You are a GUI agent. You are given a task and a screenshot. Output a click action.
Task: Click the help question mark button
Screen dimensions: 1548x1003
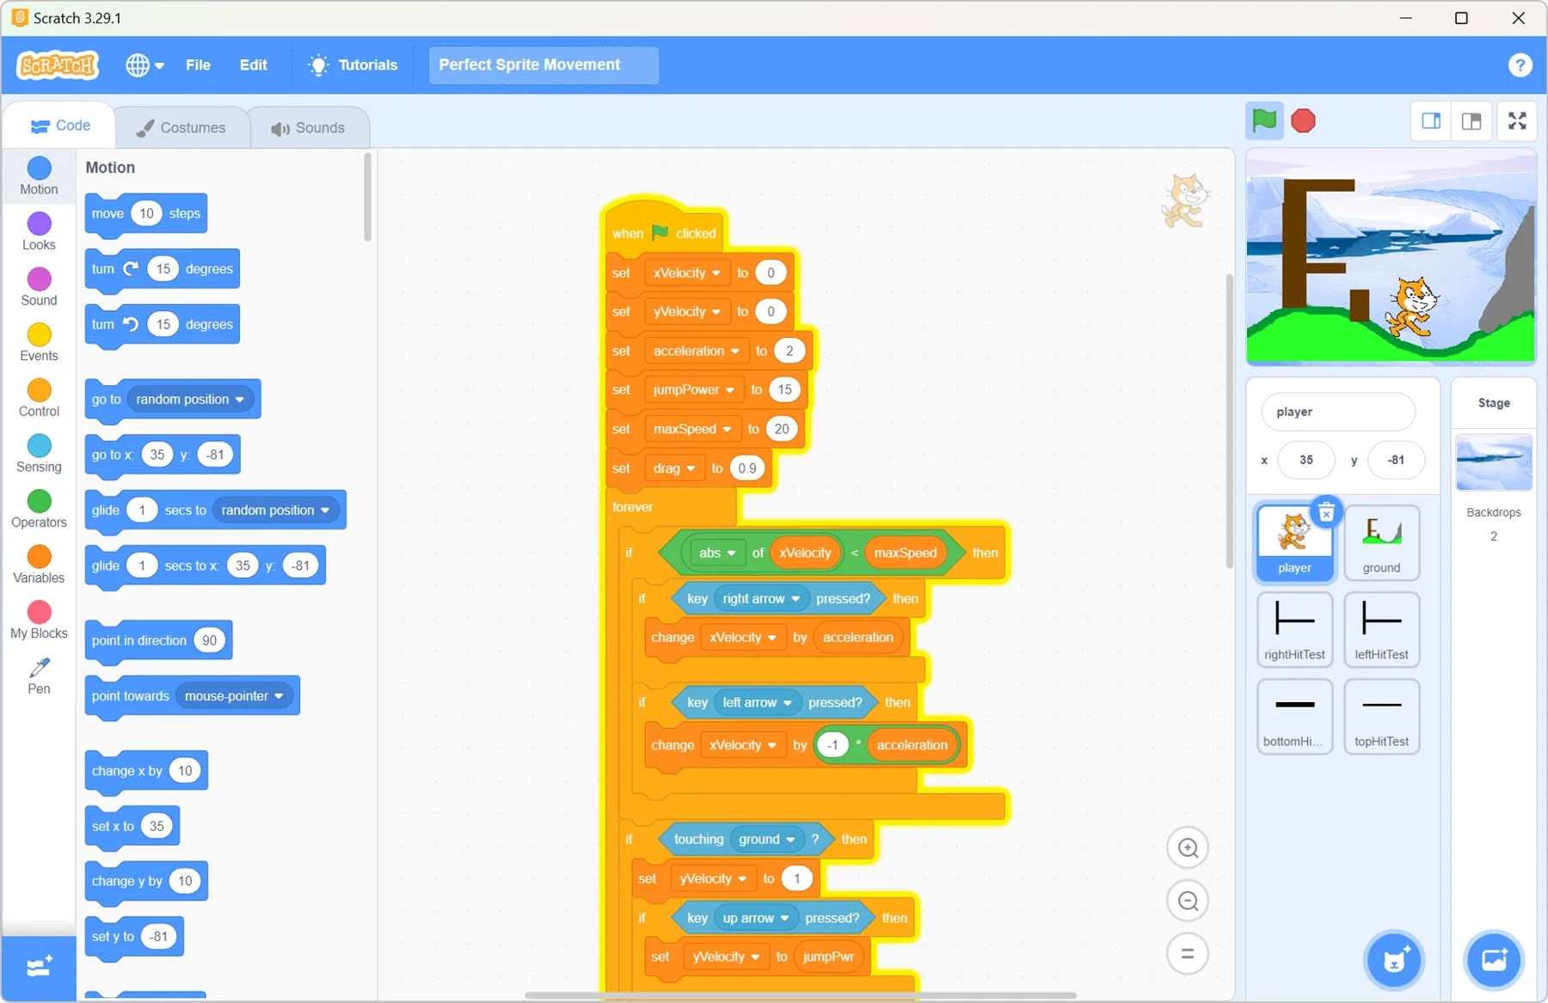coord(1520,65)
